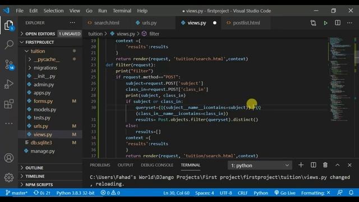Viewport: 359px width, 202px height.
Task: Open db.sqlite3 in the explorer
Action: [x=50, y=143]
